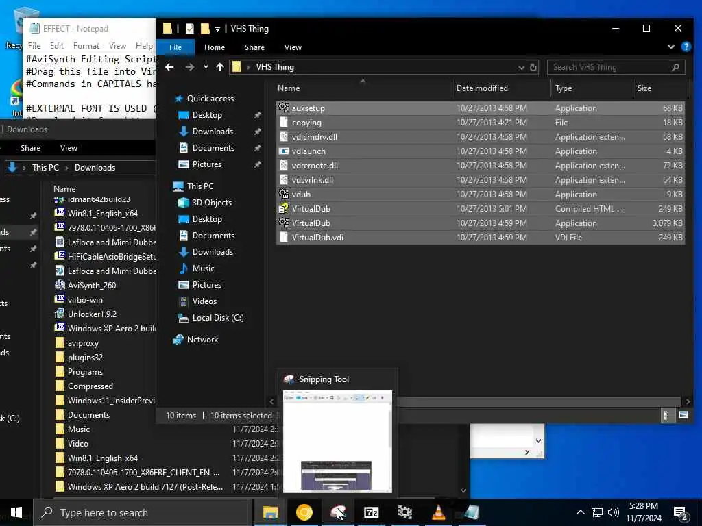Click the Snipping Tool preview thumbnail

(337, 442)
